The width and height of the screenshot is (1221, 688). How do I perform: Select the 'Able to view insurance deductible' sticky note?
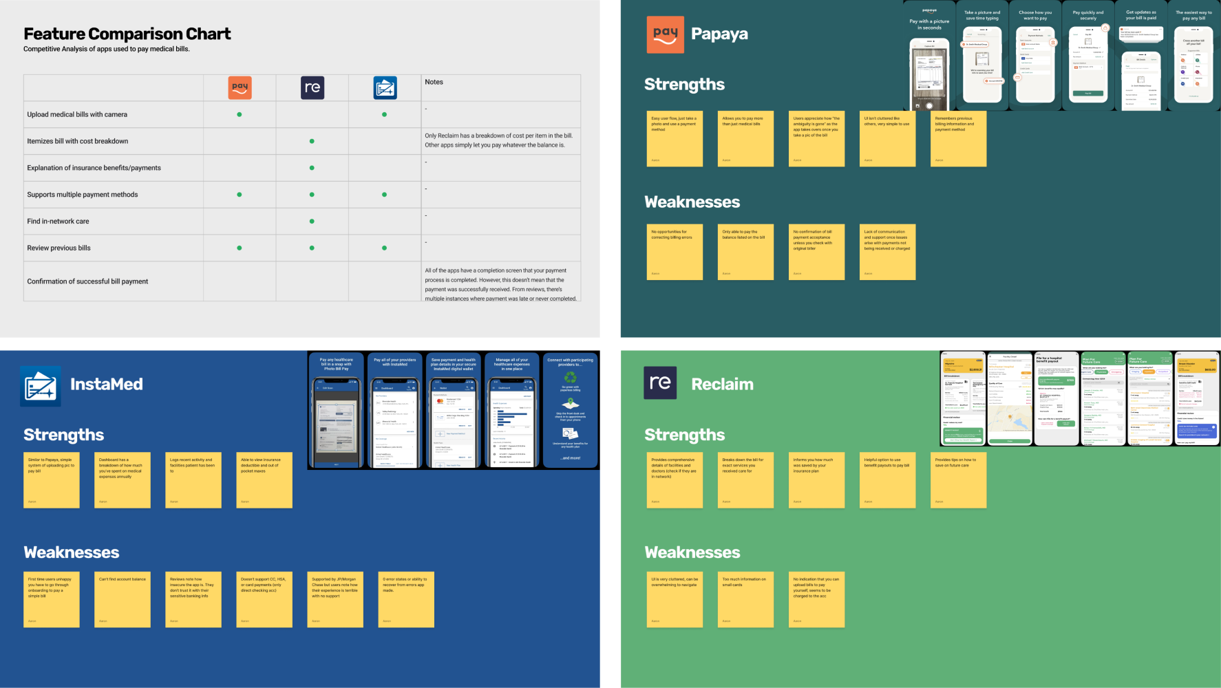coord(264,480)
